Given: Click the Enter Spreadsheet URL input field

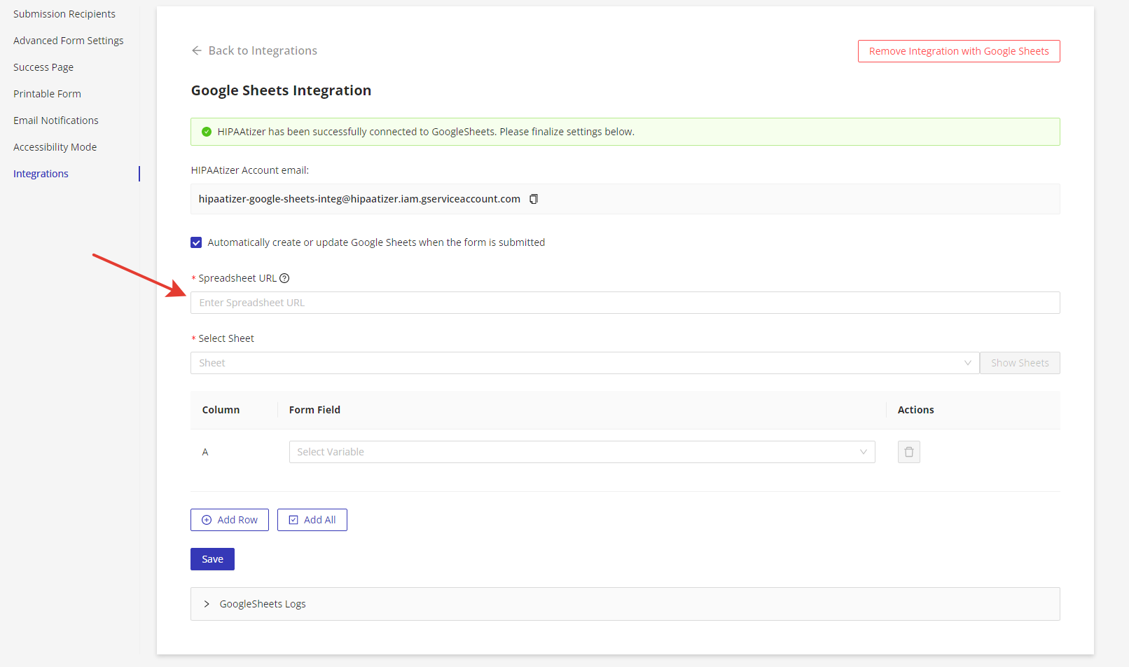Looking at the screenshot, I should click(625, 302).
